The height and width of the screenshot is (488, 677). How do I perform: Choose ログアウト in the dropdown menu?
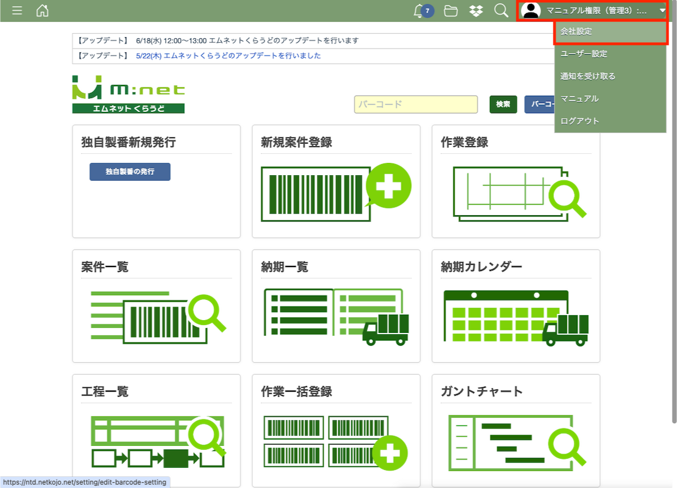[x=579, y=121]
